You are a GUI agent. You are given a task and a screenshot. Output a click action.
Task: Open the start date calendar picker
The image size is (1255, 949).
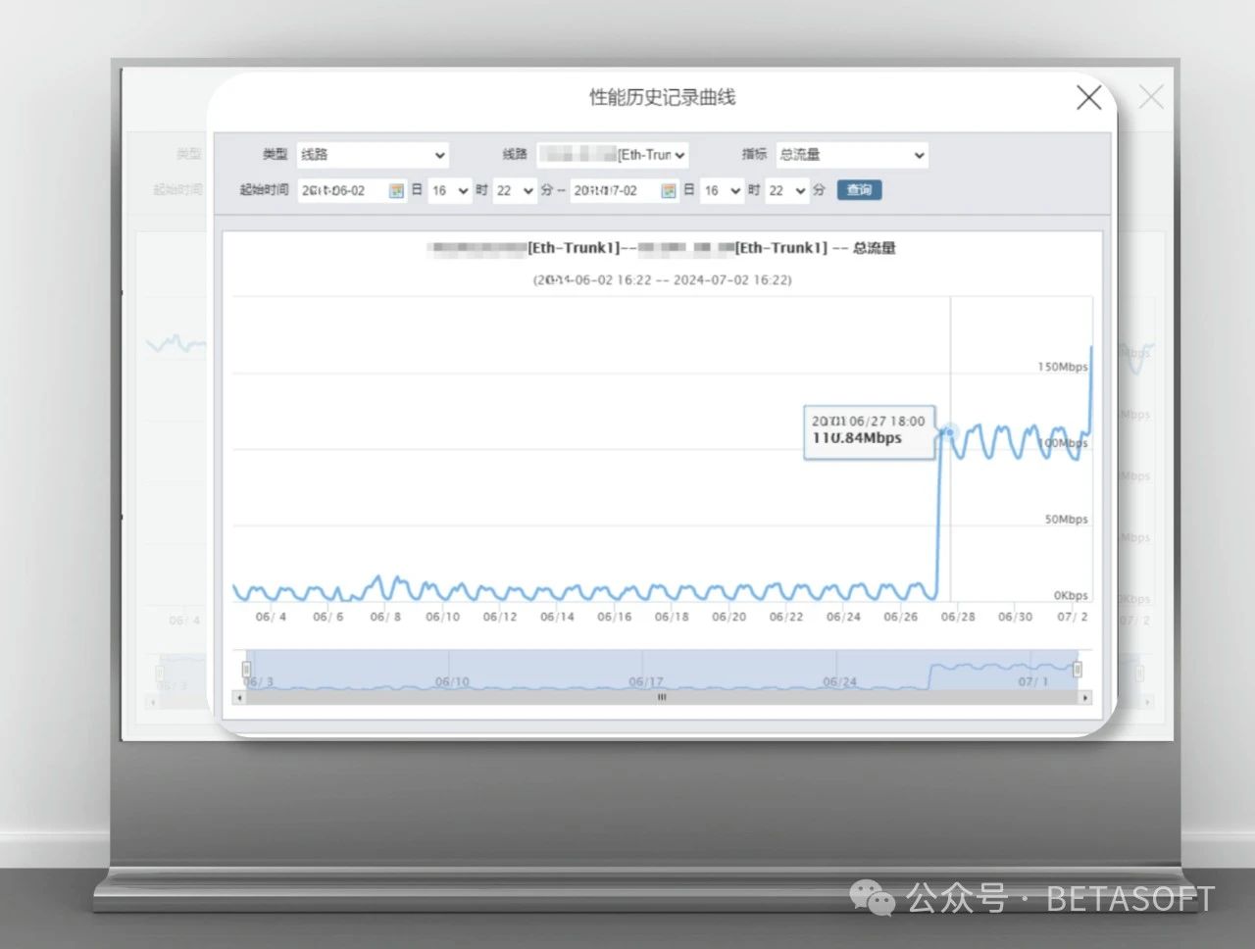point(396,191)
